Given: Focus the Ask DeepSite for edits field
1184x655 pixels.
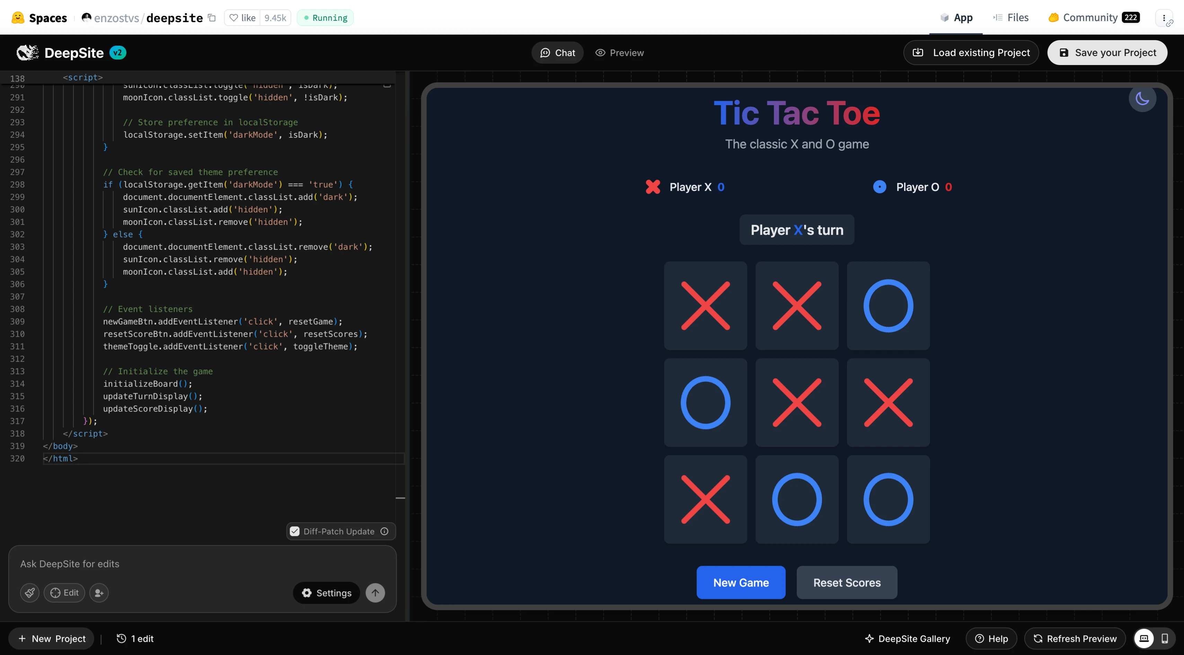Looking at the screenshot, I should pyautogui.click(x=202, y=564).
